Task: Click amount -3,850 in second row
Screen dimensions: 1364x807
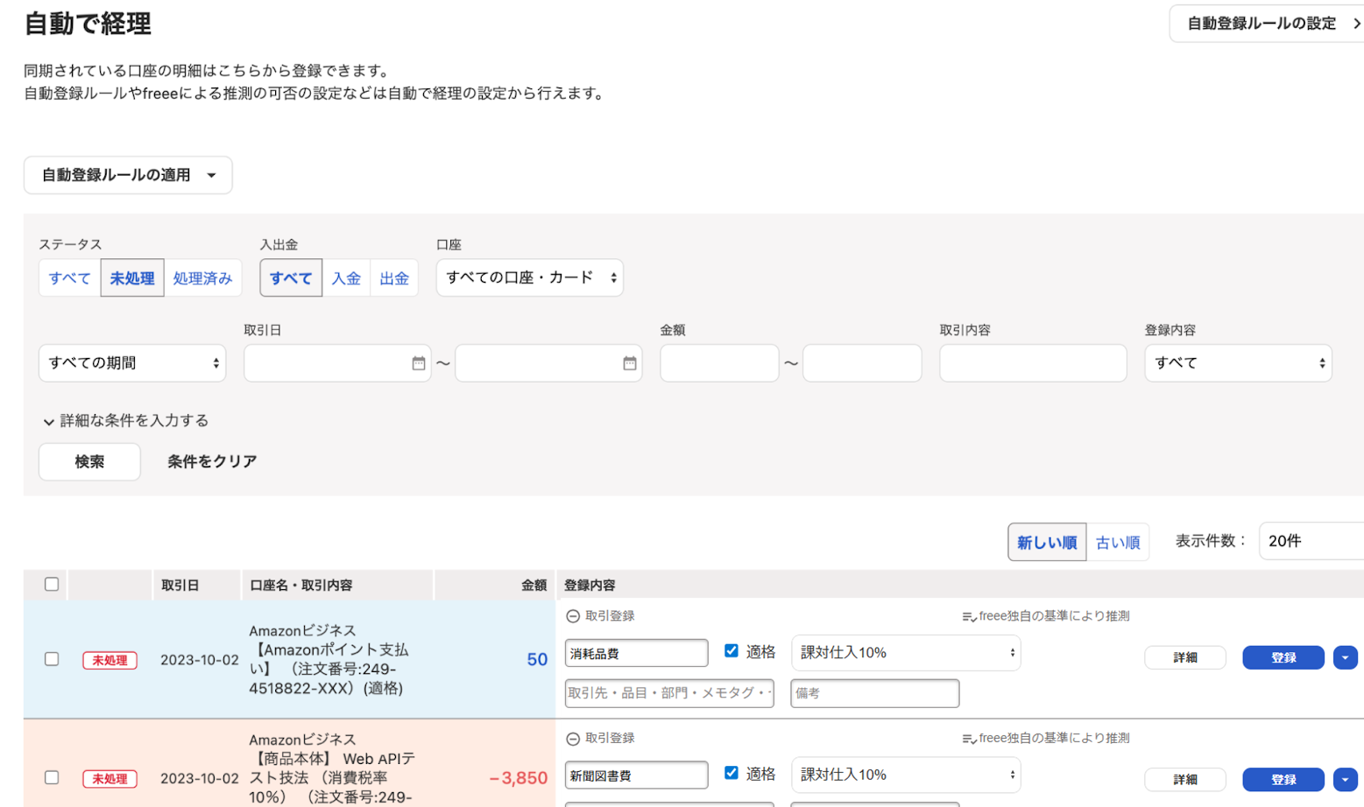Action: click(518, 777)
